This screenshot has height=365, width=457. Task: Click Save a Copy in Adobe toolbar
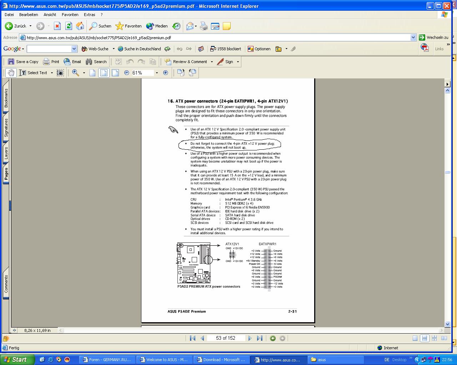23,62
